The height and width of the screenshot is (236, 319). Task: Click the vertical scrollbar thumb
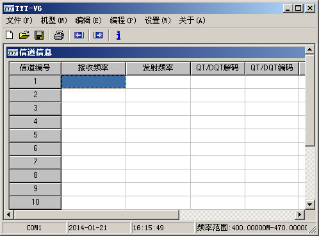tap(309, 100)
